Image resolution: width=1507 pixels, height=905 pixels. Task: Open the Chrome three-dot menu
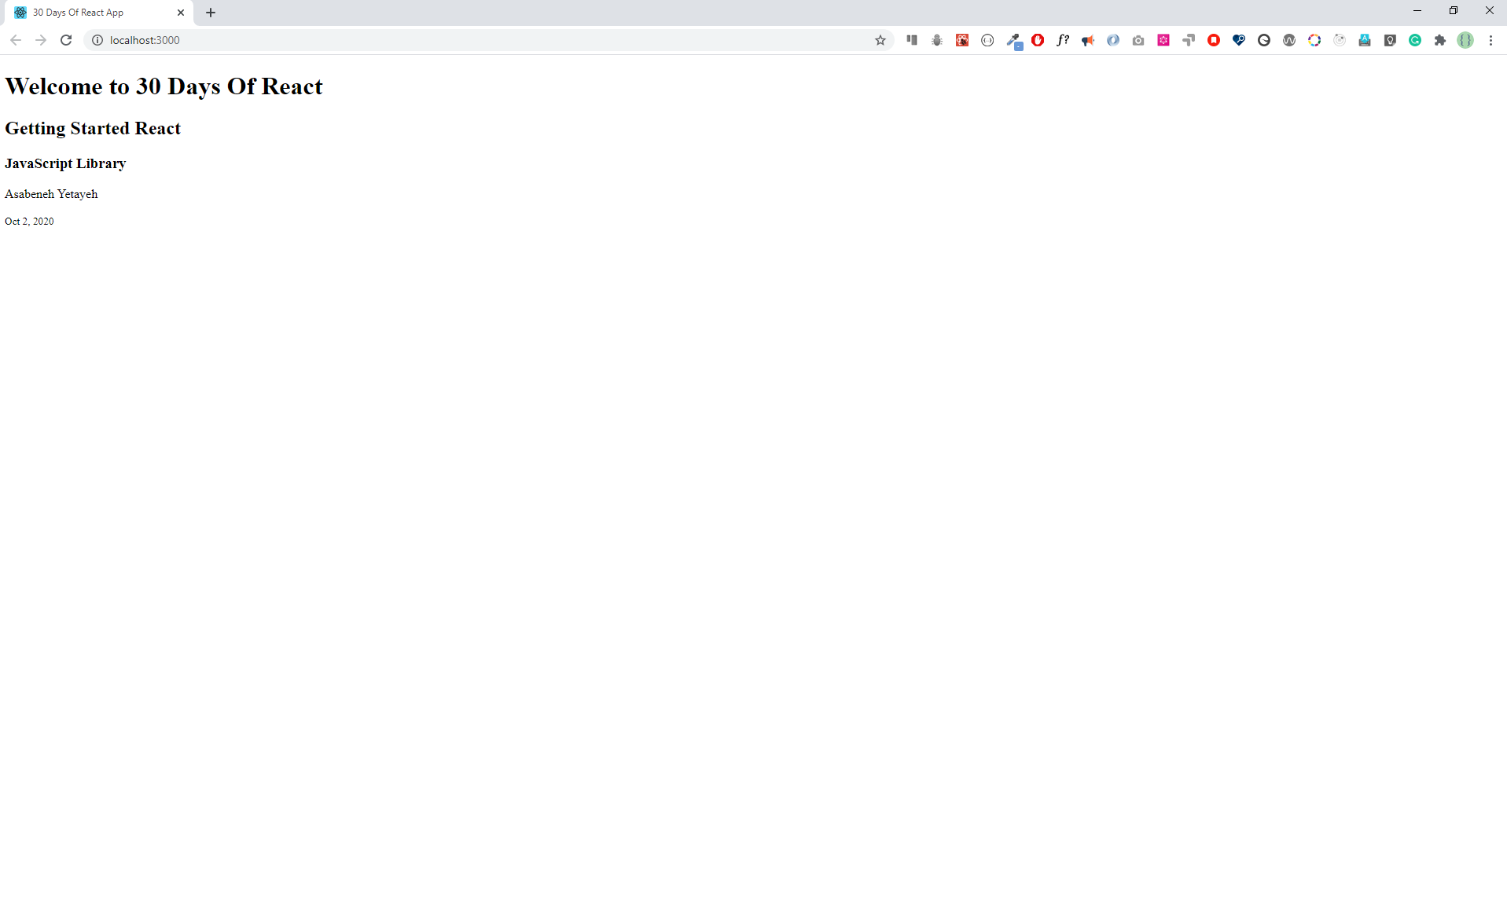coord(1491,39)
